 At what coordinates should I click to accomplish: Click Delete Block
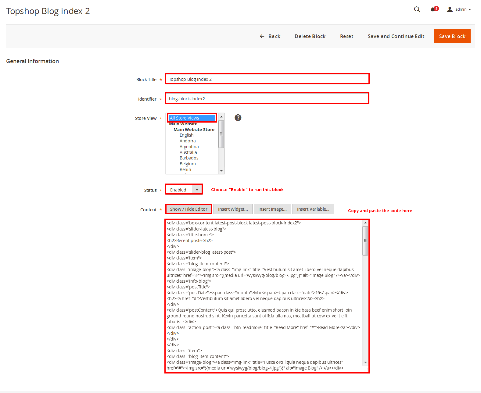(x=310, y=36)
